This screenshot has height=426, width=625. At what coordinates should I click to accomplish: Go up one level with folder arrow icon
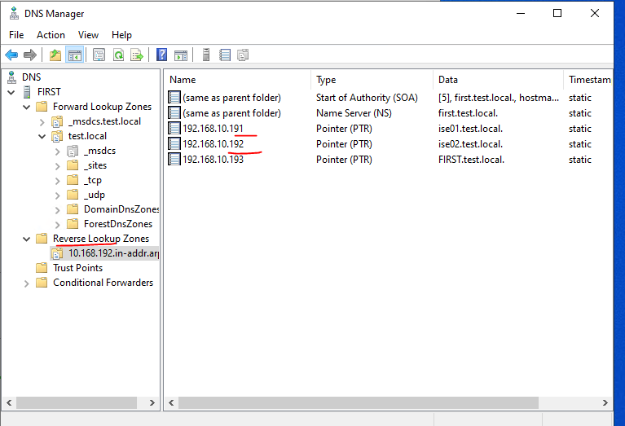tap(55, 55)
